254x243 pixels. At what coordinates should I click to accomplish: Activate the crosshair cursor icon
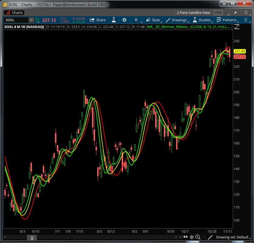192,237
